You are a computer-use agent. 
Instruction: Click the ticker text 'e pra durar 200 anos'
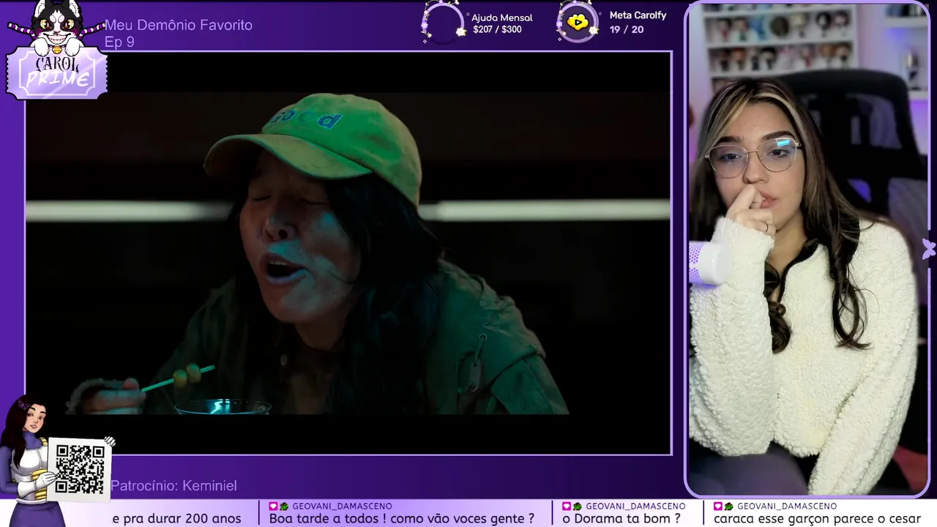pyautogui.click(x=176, y=518)
